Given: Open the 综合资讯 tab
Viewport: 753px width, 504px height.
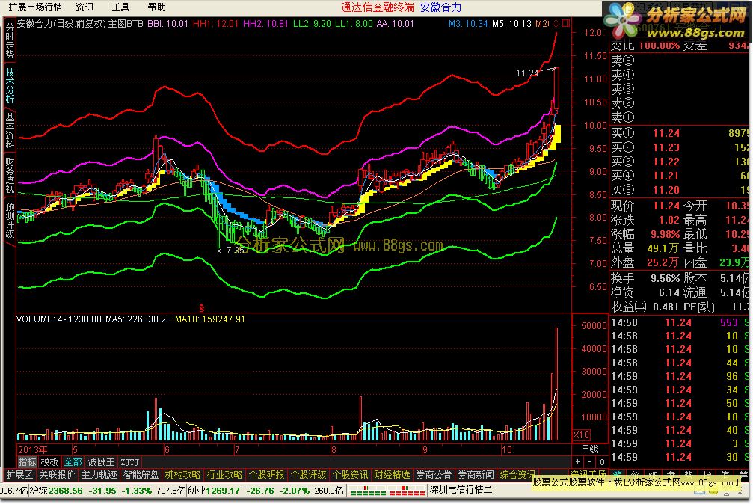Looking at the screenshot, I should pos(517,475).
